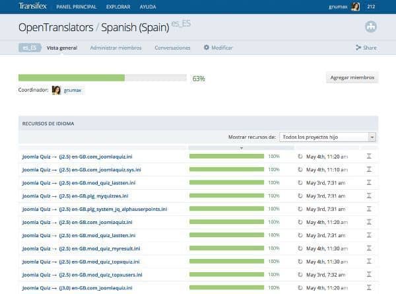Click the 100% value in mod_quiz_topxquiz.ini row
The height and width of the screenshot is (294, 396).
pyautogui.click(x=274, y=262)
